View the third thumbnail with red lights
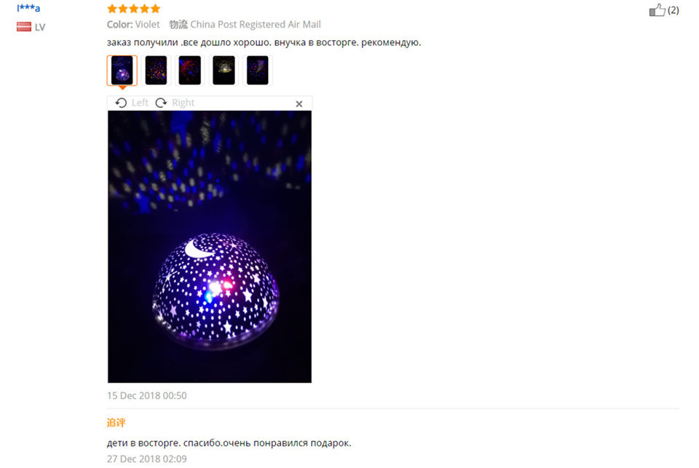Viewport: 699px width, 468px height. 190,70
